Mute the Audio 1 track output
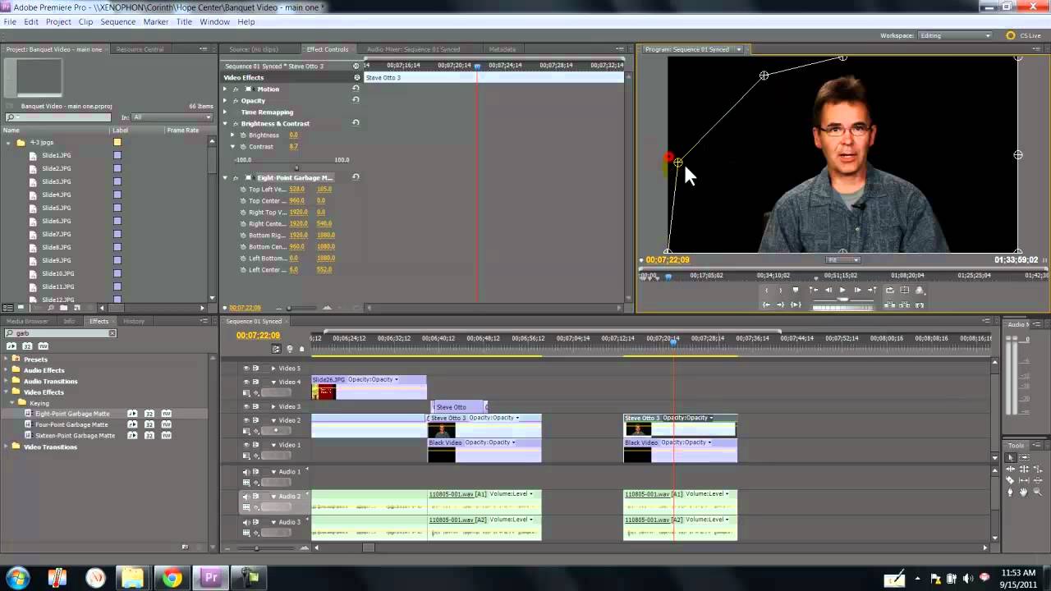 tap(246, 472)
